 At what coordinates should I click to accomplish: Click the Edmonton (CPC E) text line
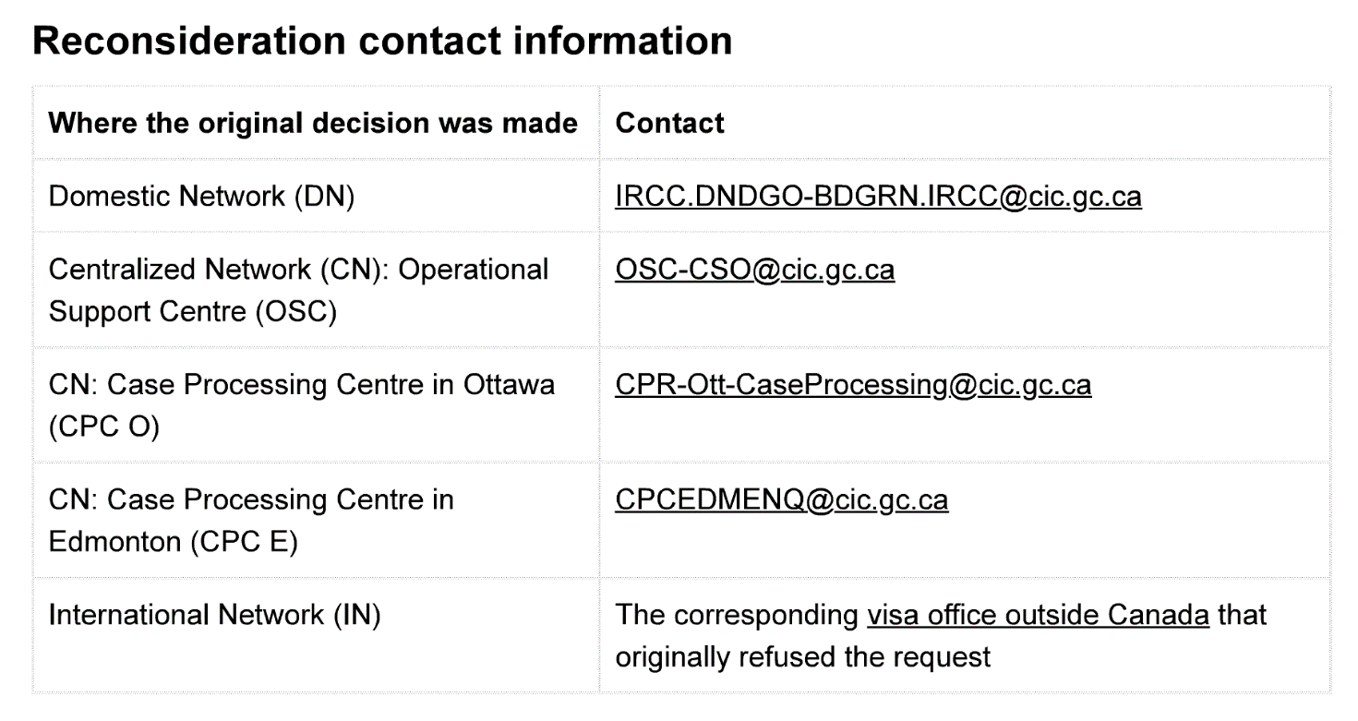(173, 542)
